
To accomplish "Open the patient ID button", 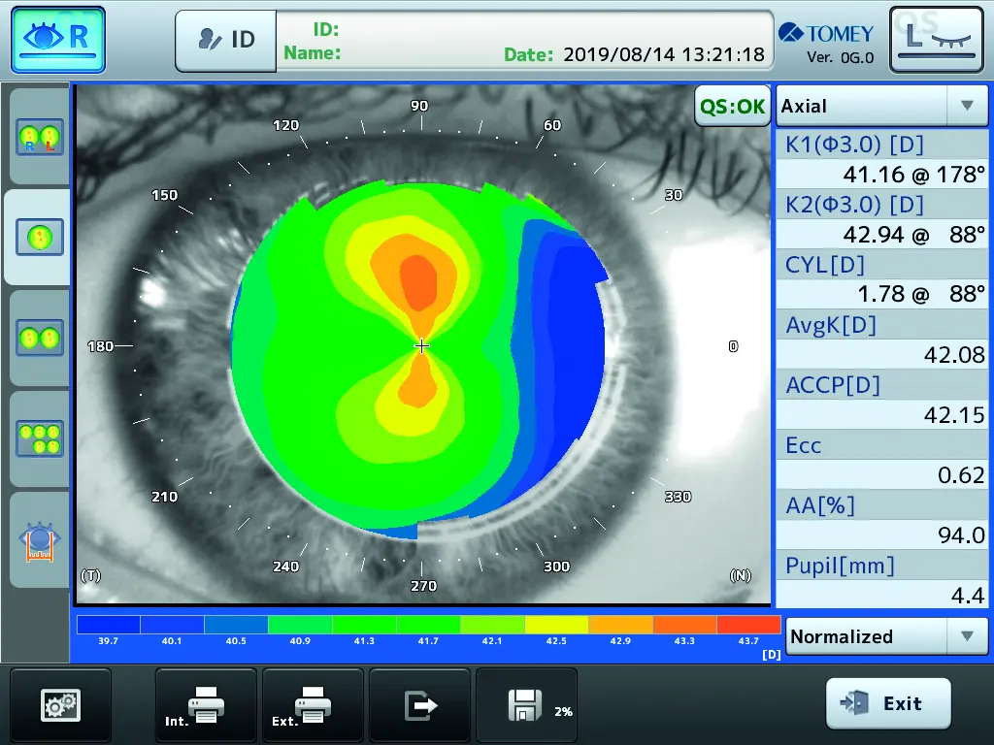I will point(225,40).
